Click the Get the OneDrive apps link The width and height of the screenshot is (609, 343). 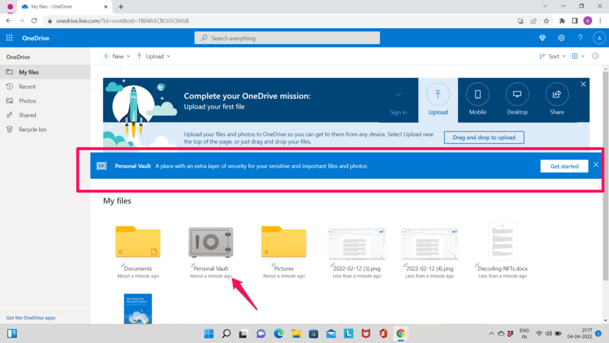coord(30,317)
